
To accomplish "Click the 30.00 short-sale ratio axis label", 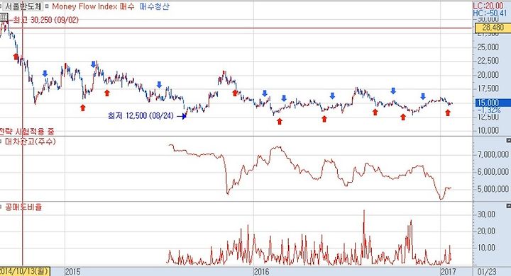I will [486, 214].
